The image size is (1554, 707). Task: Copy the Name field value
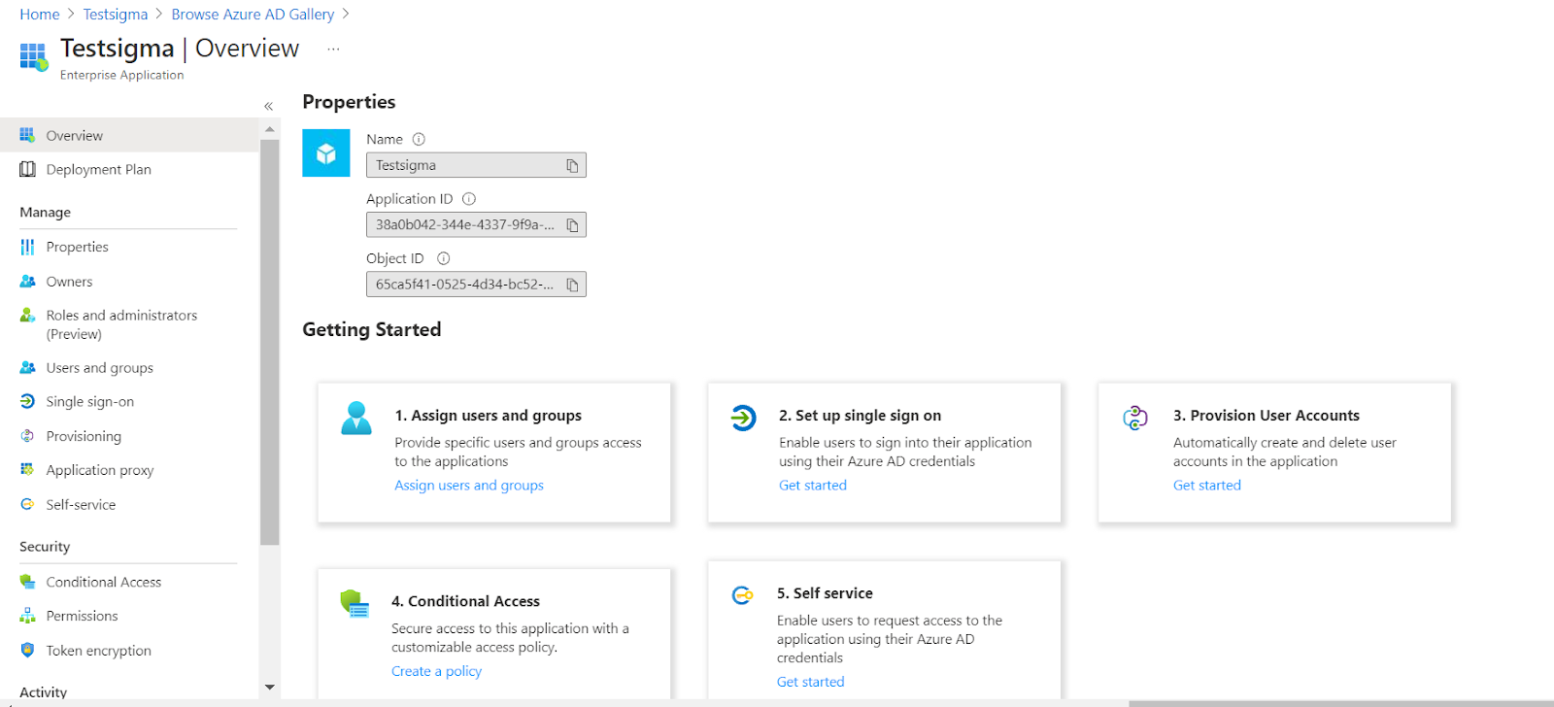tap(572, 166)
